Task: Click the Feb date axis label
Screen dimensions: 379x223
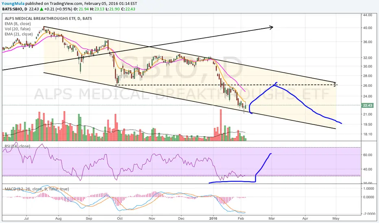Action: [241, 219]
